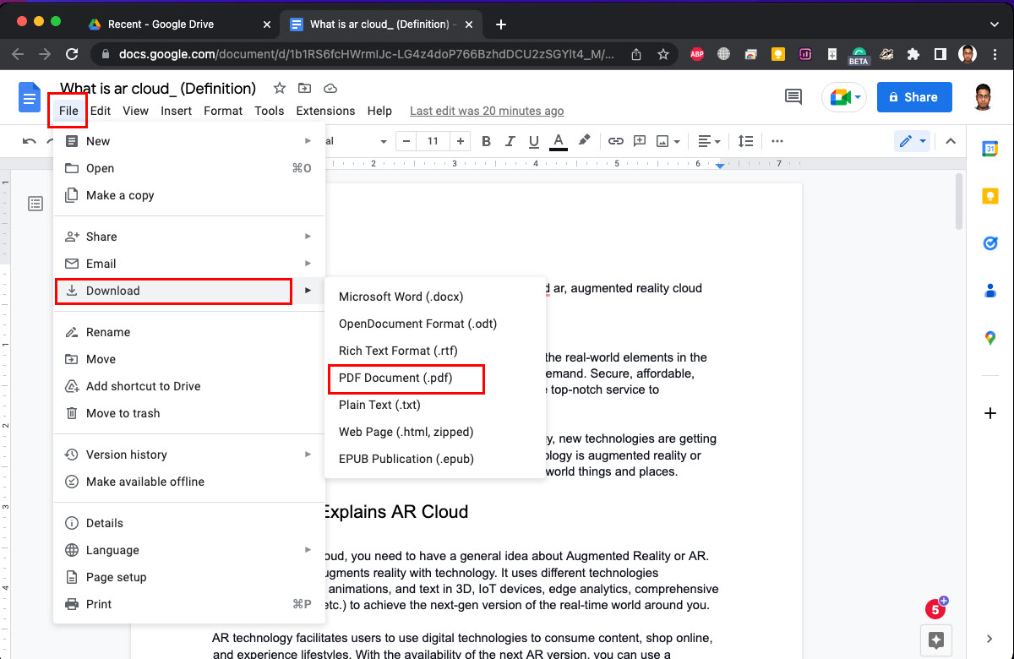Add a comment from toolbar
The width and height of the screenshot is (1014, 659).
(640, 141)
